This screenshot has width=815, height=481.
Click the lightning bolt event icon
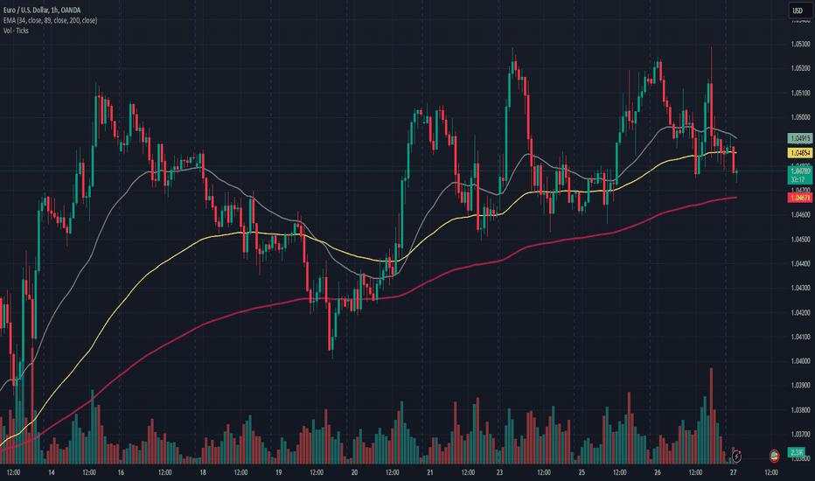[737, 455]
